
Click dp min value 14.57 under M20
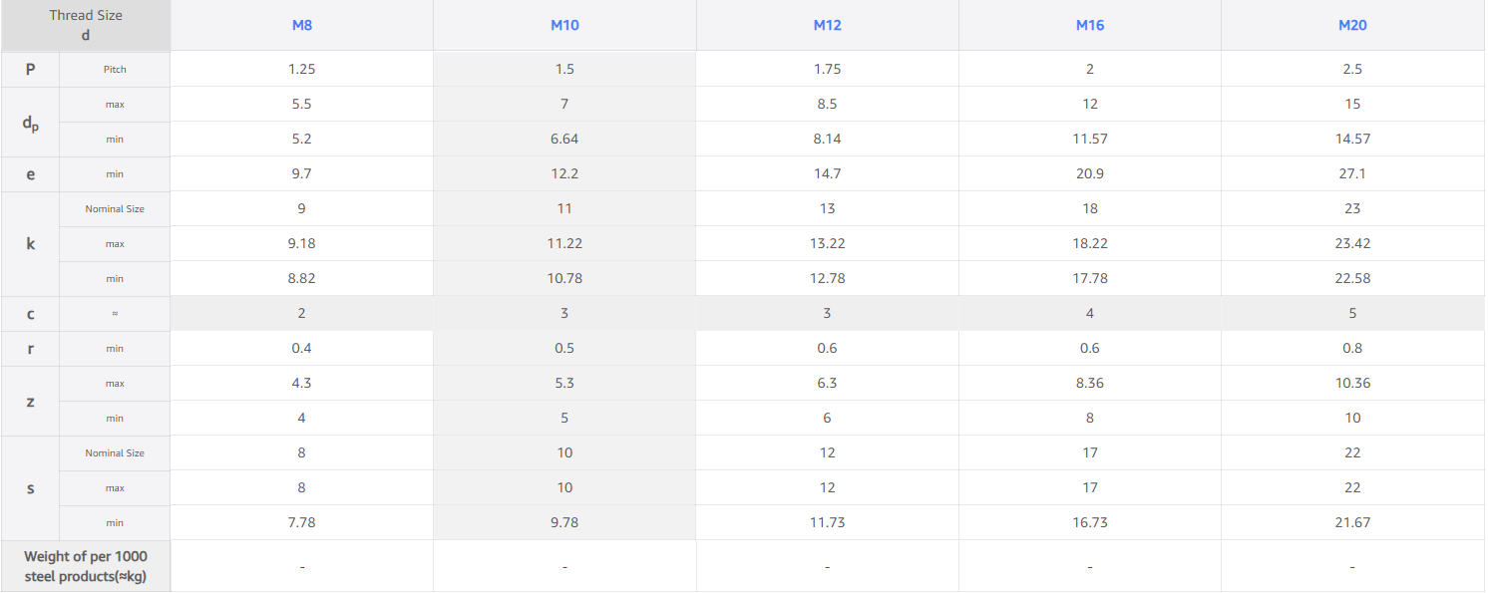click(1352, 139)
